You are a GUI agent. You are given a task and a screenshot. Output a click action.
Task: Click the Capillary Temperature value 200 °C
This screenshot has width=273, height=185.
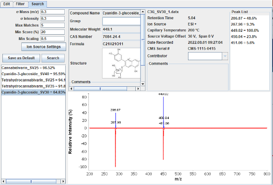pyautogui.click(x=194, y=30)
